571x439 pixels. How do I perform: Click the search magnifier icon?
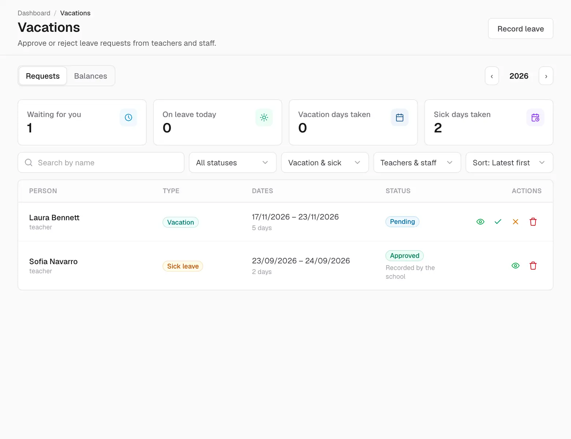click(x=29, y=162)
